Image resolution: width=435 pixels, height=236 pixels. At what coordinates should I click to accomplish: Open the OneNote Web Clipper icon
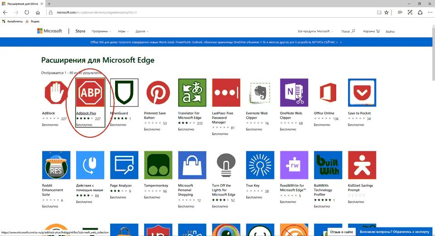coord(294,92)
